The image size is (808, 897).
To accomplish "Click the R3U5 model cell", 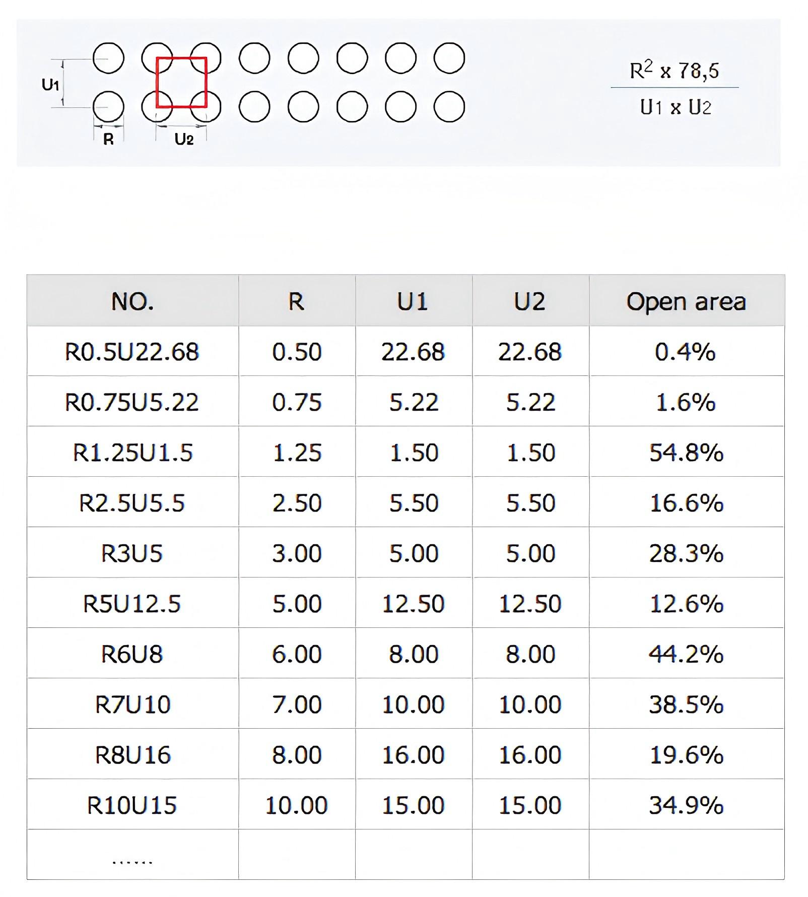I will point(132,553).
